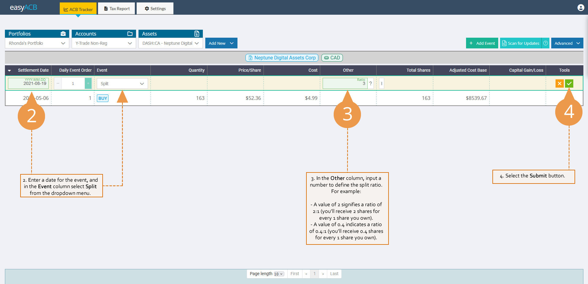Open the DASH:CA Neptune Digital asset dropdown
This screenshot has width=588, height=284.
(x=171, y=43)
